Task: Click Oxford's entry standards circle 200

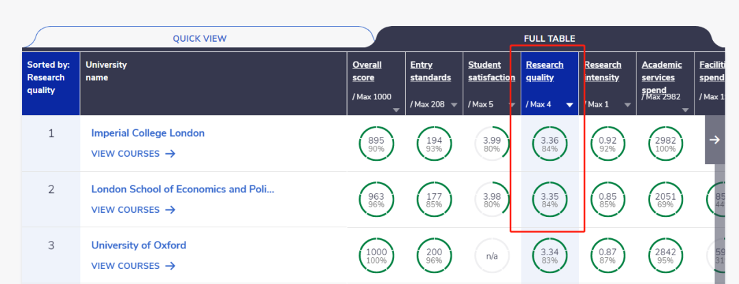Action: [434, 256]
